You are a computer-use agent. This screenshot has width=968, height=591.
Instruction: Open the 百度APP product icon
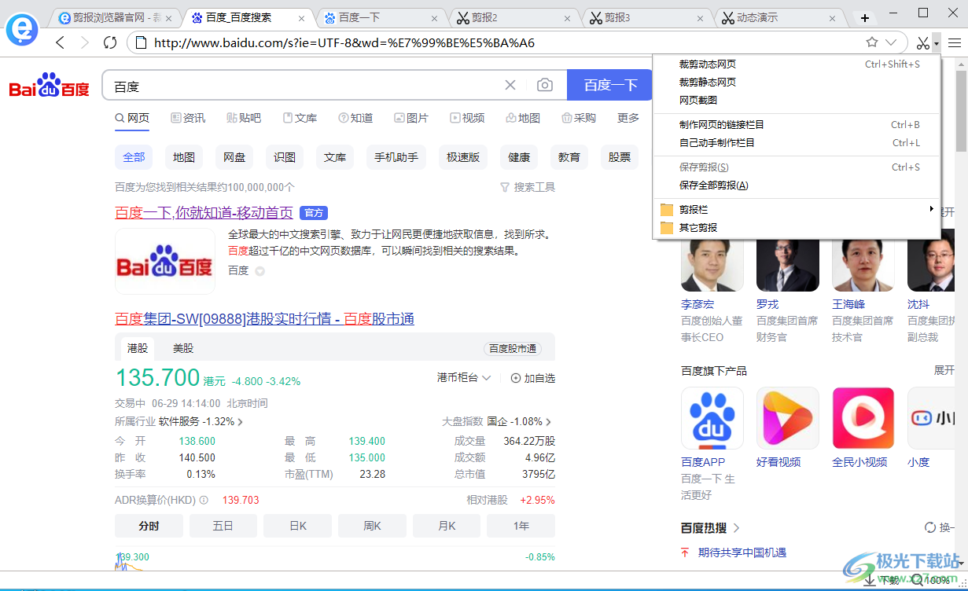point(712,418)
